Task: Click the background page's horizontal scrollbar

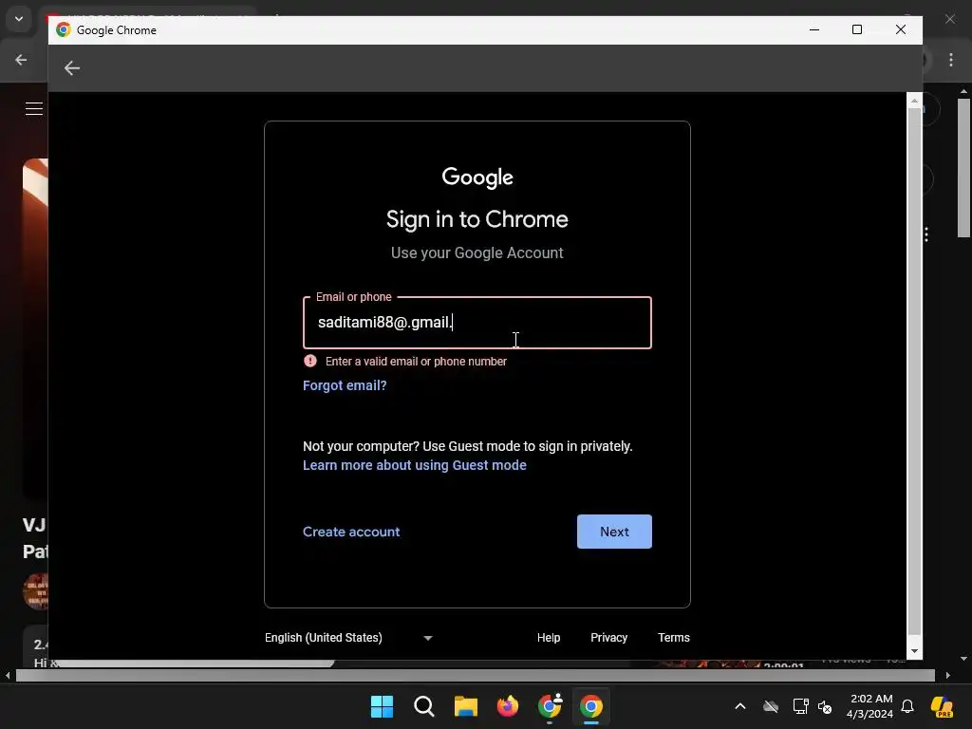Action: click(475, 675)
